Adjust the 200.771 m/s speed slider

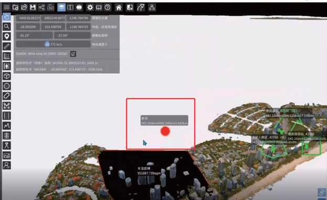pyautogui.click(x=53, y=44)
